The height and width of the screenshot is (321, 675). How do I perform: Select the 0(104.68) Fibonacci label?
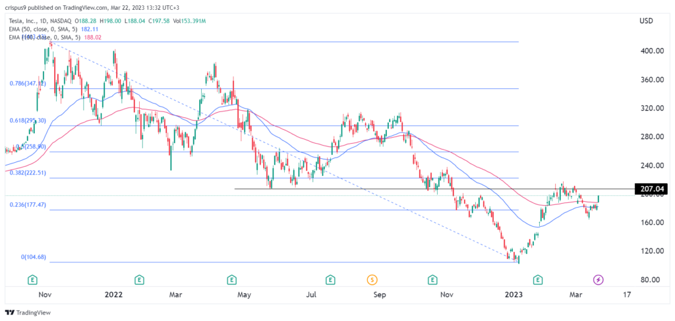click(34, 257)
